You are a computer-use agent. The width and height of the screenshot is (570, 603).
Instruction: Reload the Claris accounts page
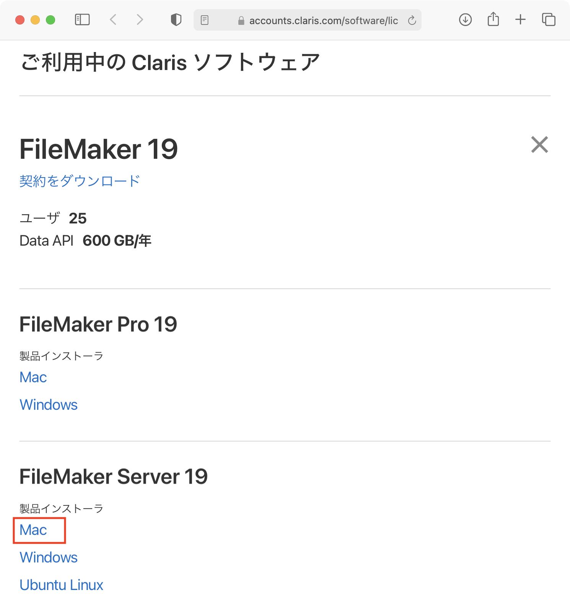(x=412, y=20)
